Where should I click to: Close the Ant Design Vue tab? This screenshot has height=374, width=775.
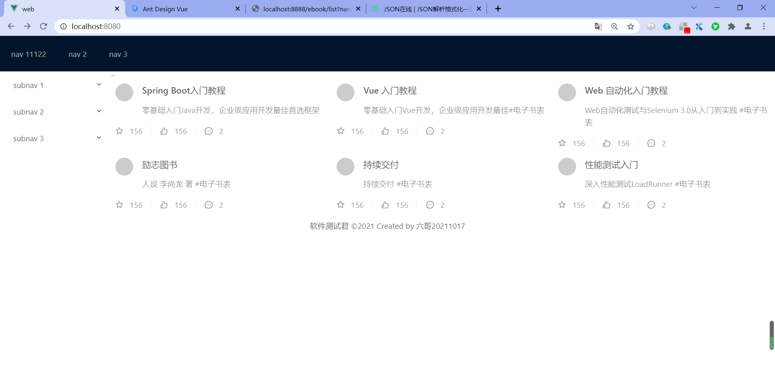(237, 9)
